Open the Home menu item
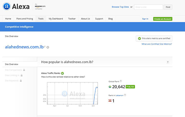The height and width of the screenshot is (117, 185). point(8,19)
